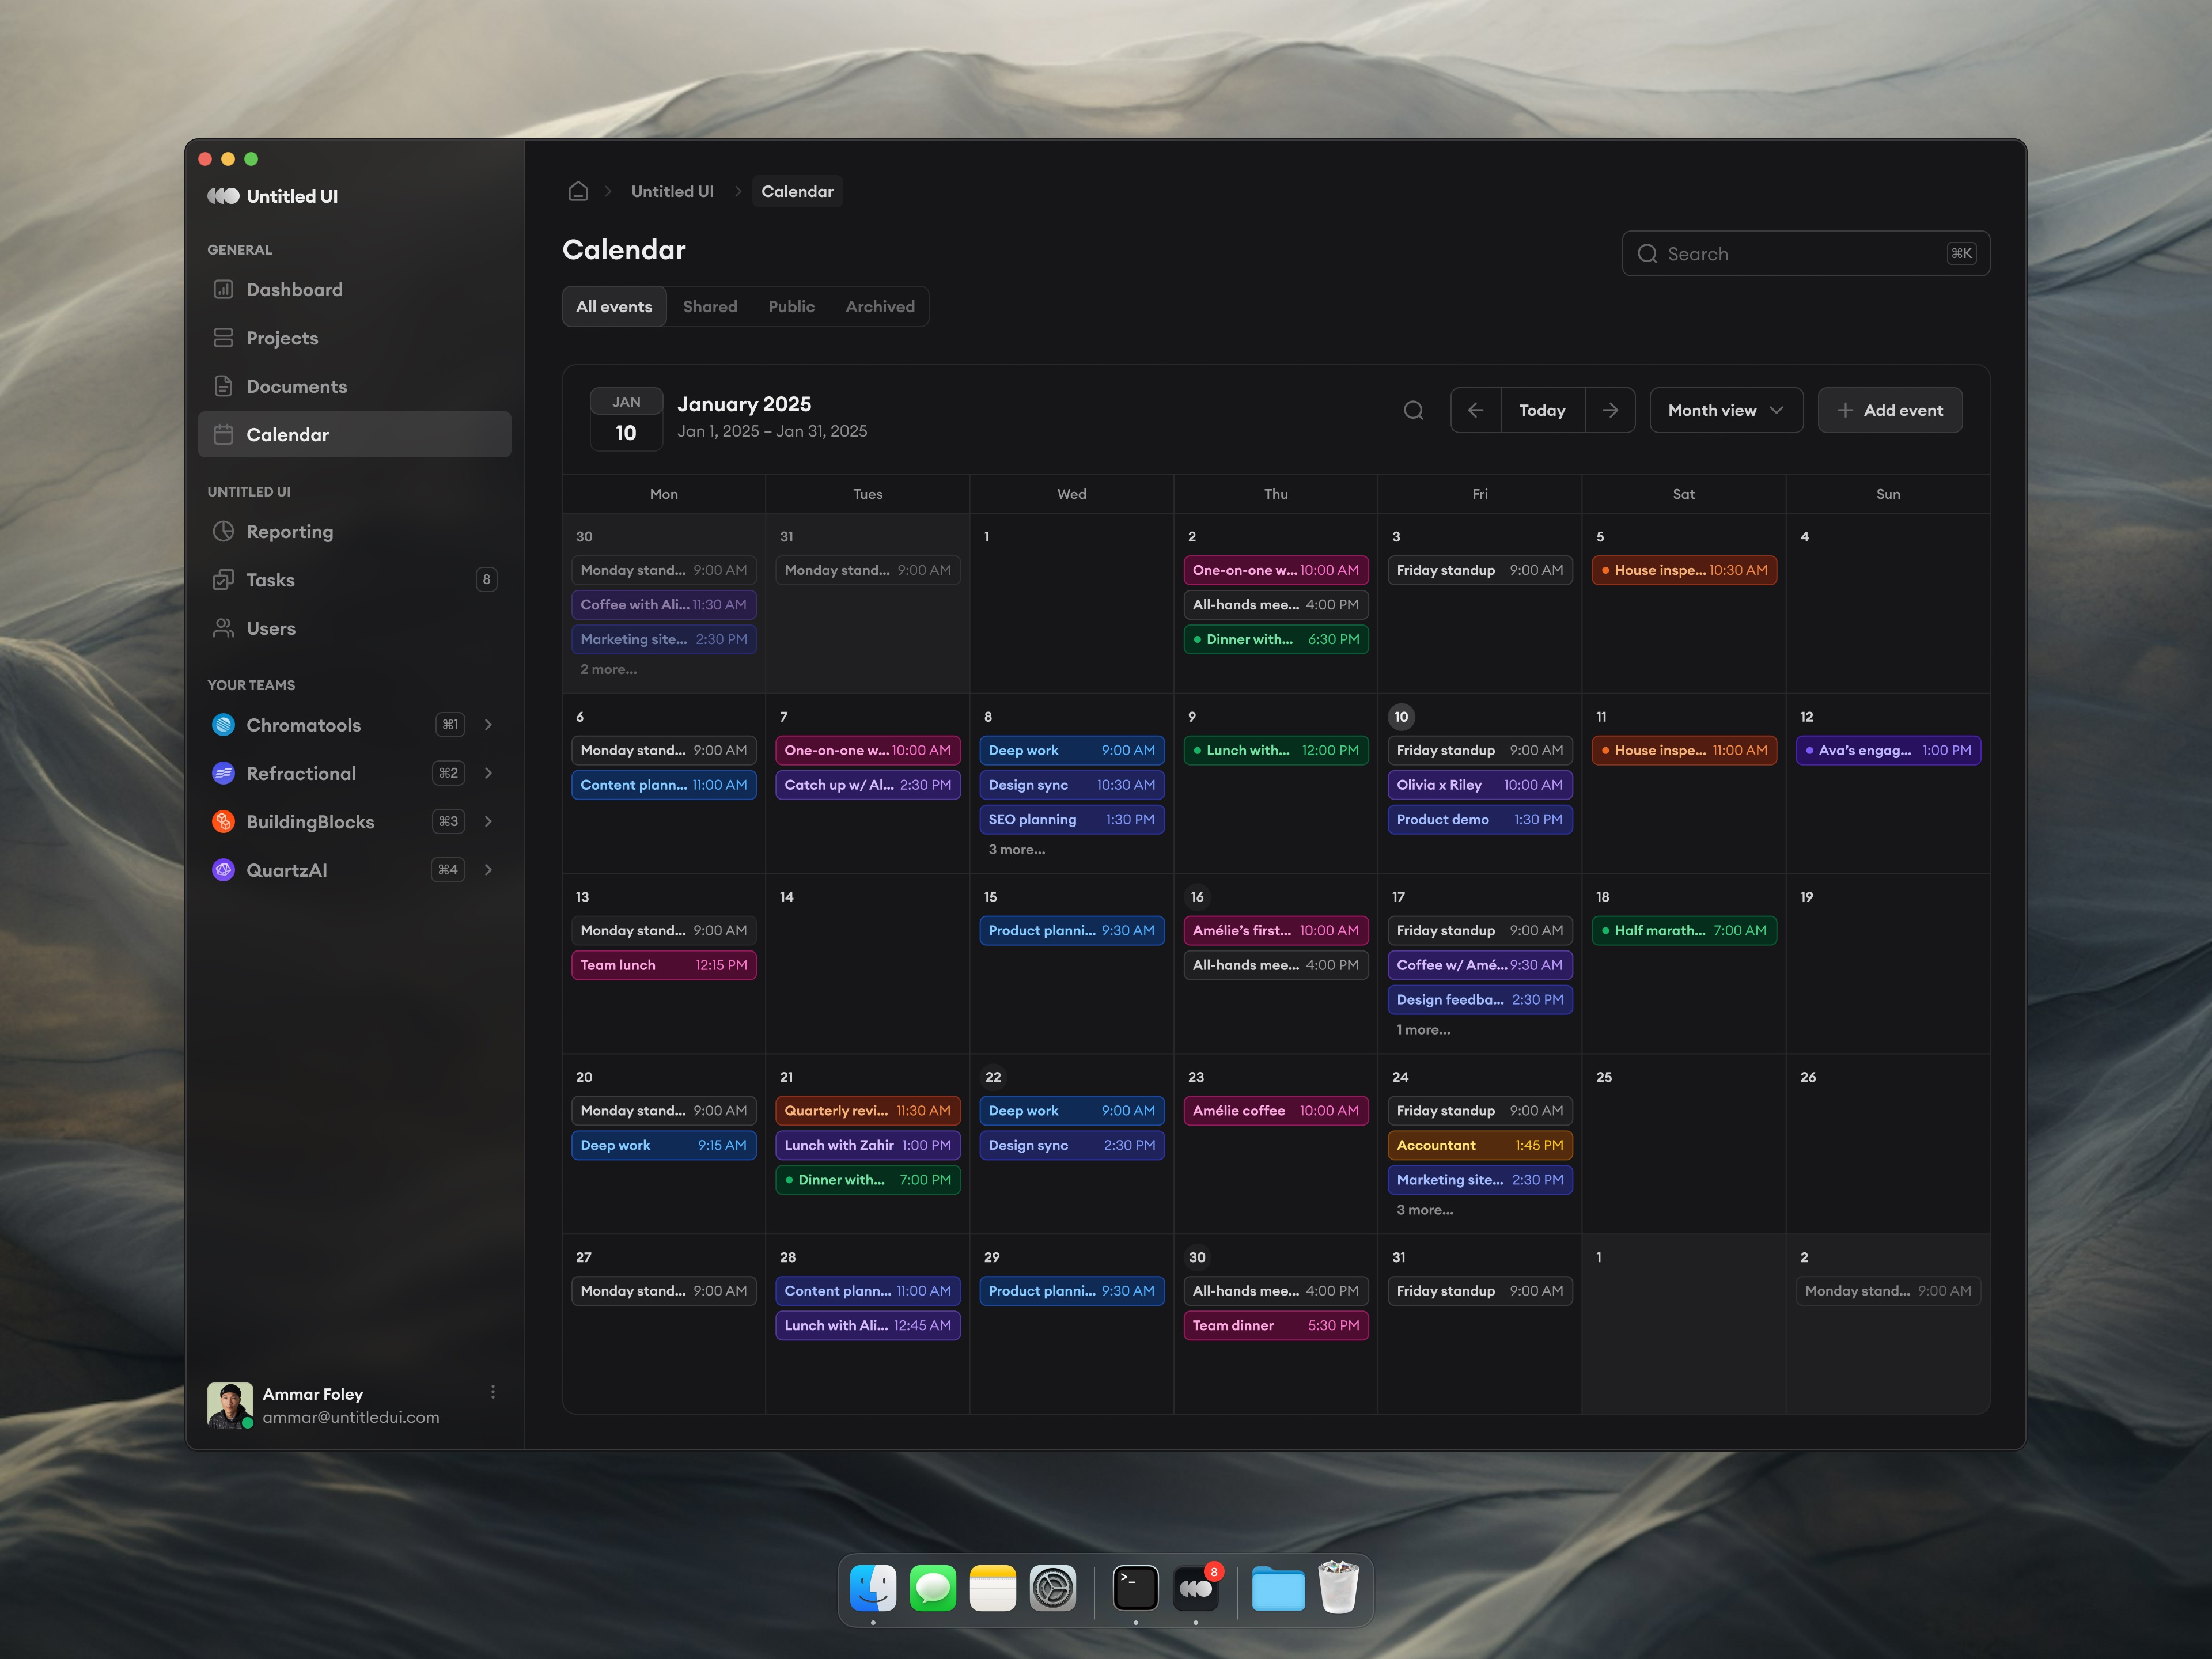
Task: Click the calendar search magnifier icon
Action: [1413, 410]
